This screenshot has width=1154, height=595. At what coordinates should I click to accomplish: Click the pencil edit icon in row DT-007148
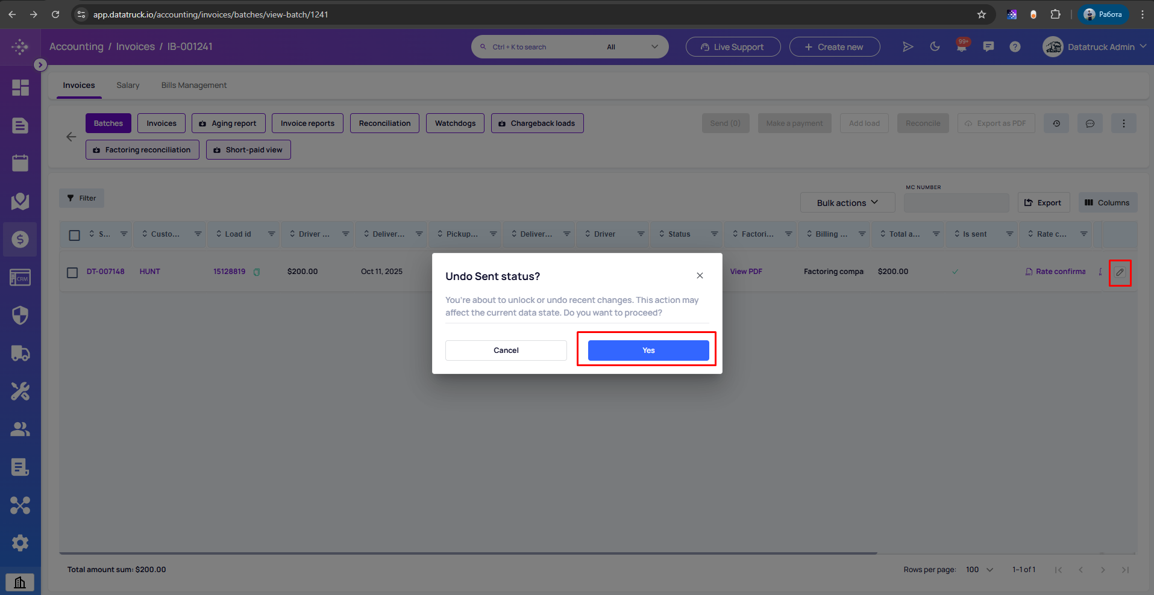[1120, 272]
